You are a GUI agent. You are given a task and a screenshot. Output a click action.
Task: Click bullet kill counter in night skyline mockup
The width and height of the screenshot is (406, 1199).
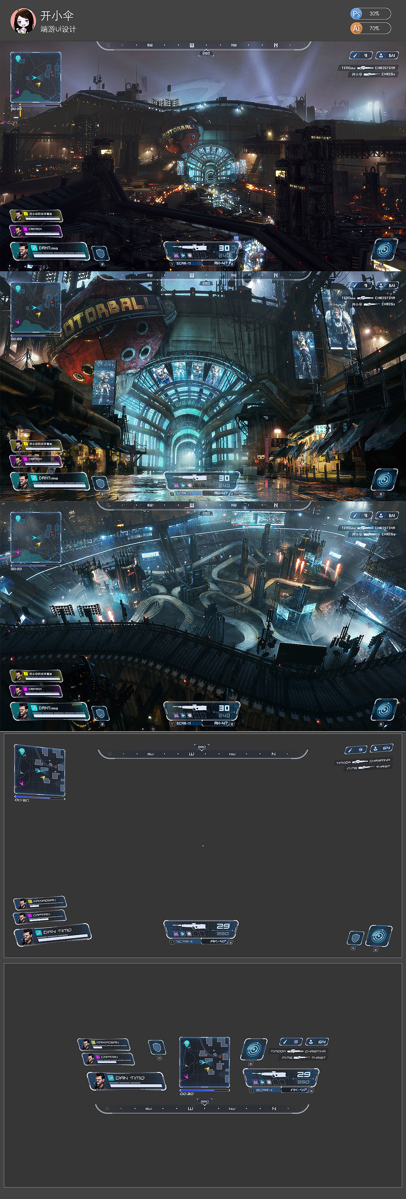[361, 55]
